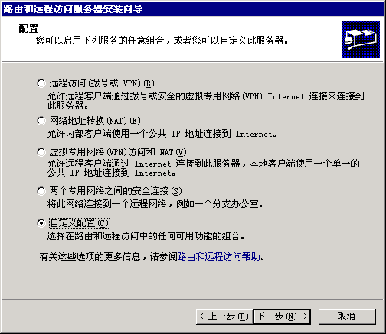This screenshot has width=386, height=334.
Task: Select the 远程访问(拨号或 VPN) radio button
Action: click(x=41, y=83)
